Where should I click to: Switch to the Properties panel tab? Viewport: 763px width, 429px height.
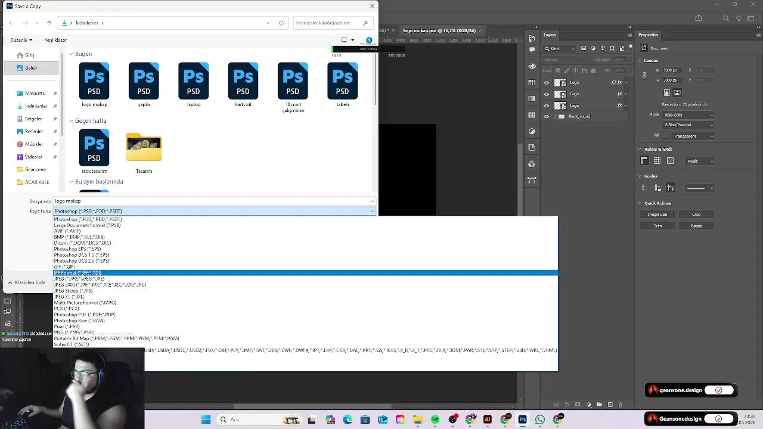point(648,35)
